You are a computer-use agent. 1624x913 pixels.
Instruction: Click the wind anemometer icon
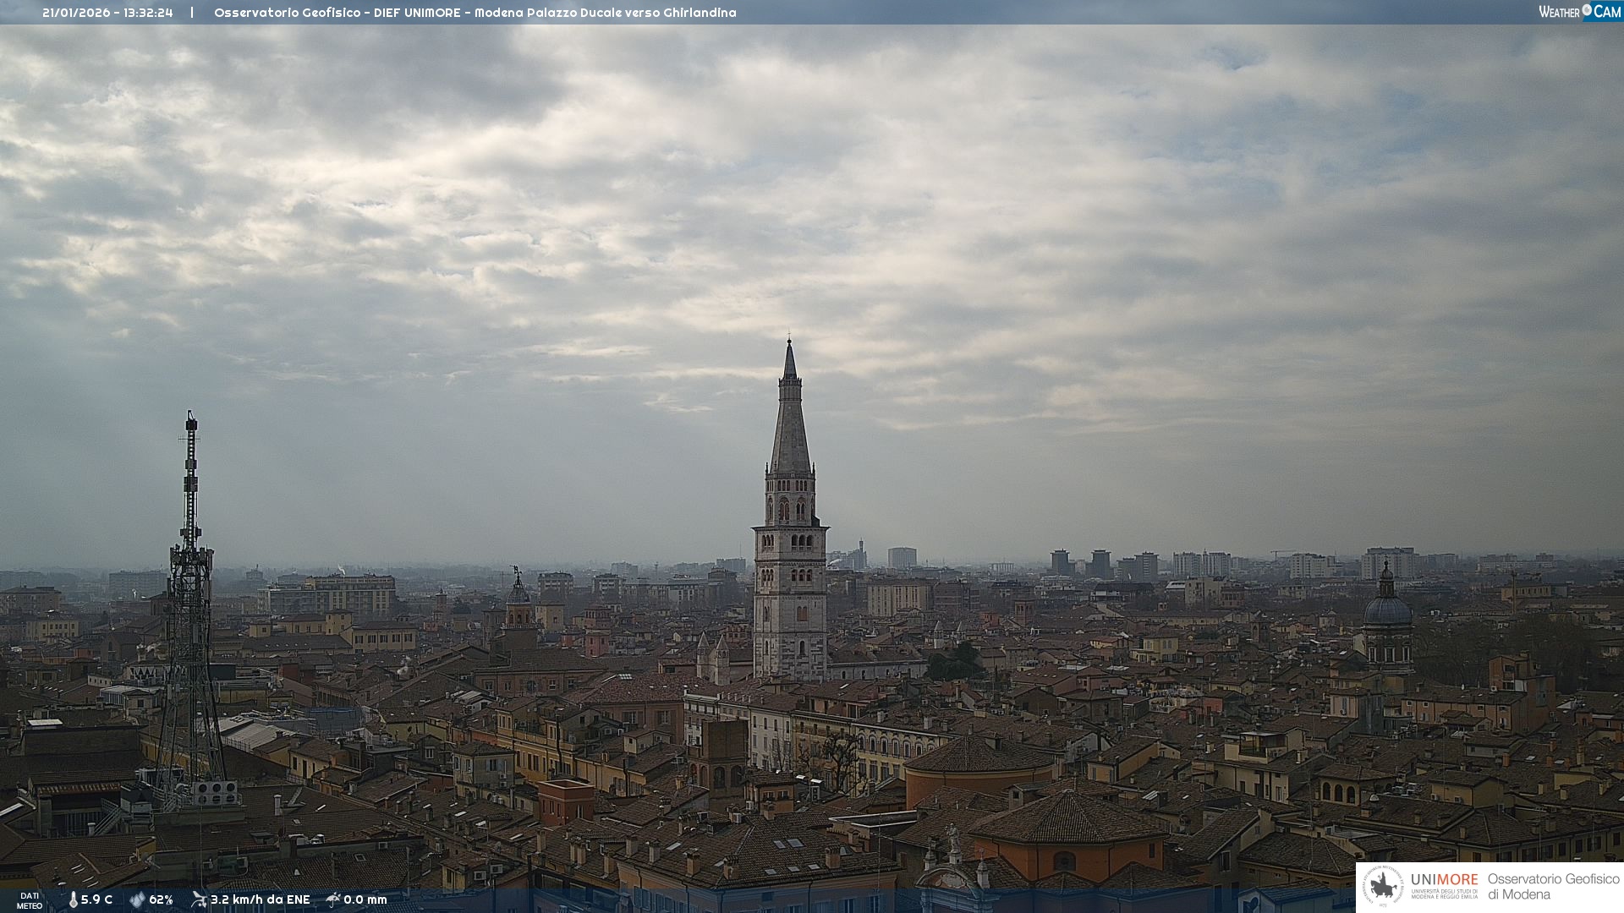(x=199, y=899)
